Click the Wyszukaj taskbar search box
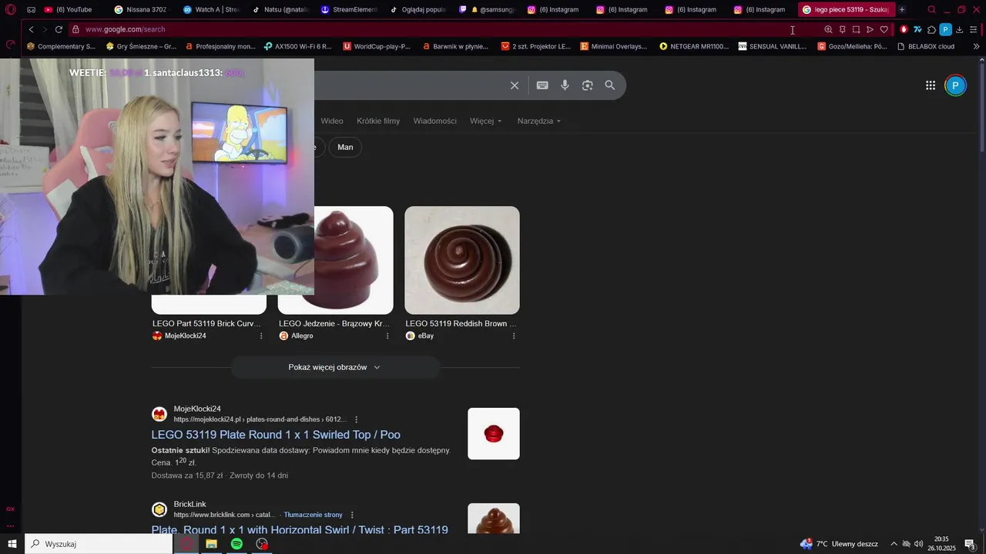Viewport: 986px width, 554px height. [99, 544]
